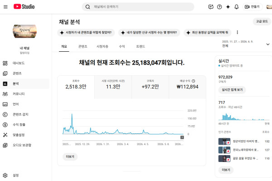Select the 조회수 2,518.3만 metric card

[76, 87]
